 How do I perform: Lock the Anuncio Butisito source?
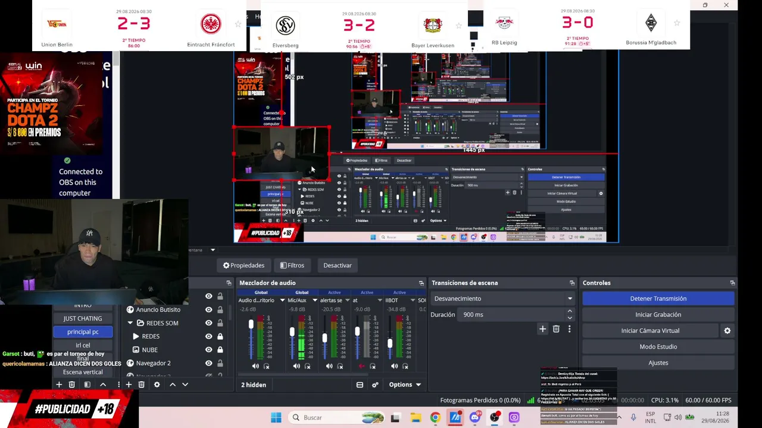pos(220,310)
